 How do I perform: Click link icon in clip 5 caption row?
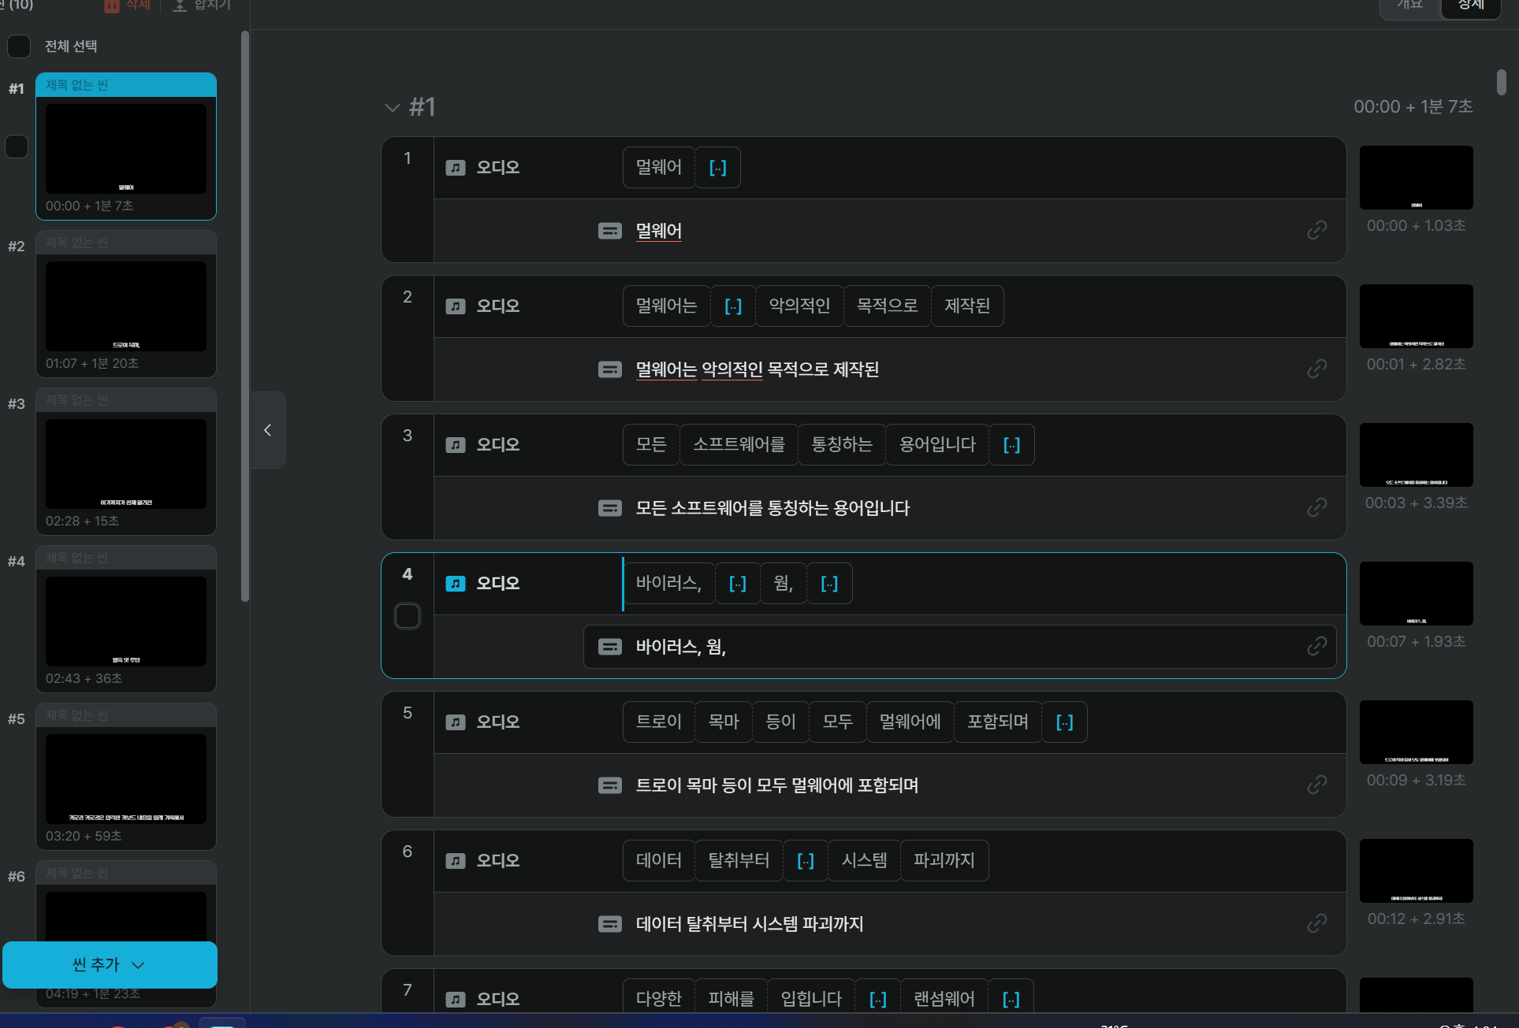point(1317,785)
